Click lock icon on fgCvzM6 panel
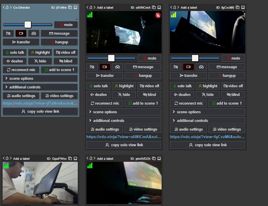268x206 pixels. coord(175,7)
